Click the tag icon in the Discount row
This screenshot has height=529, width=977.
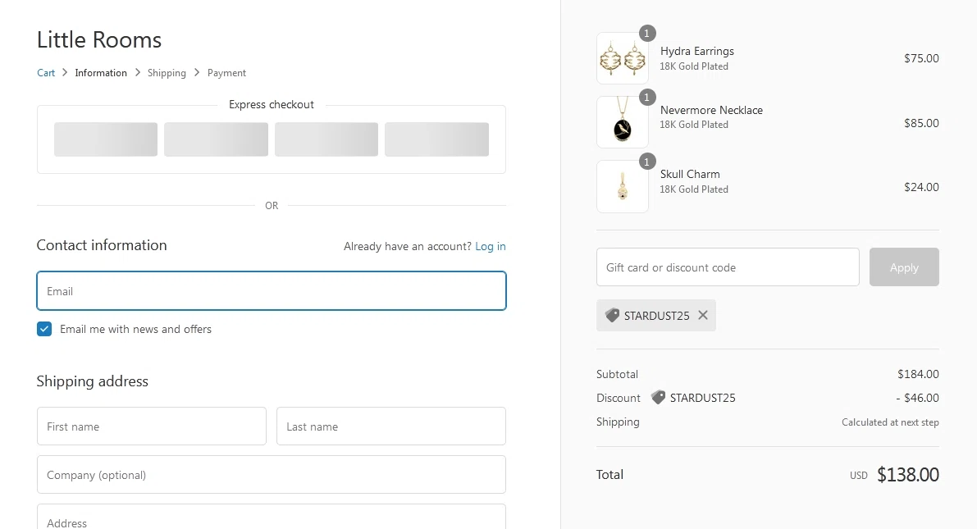pyautogui.click(x=658, y=398)
